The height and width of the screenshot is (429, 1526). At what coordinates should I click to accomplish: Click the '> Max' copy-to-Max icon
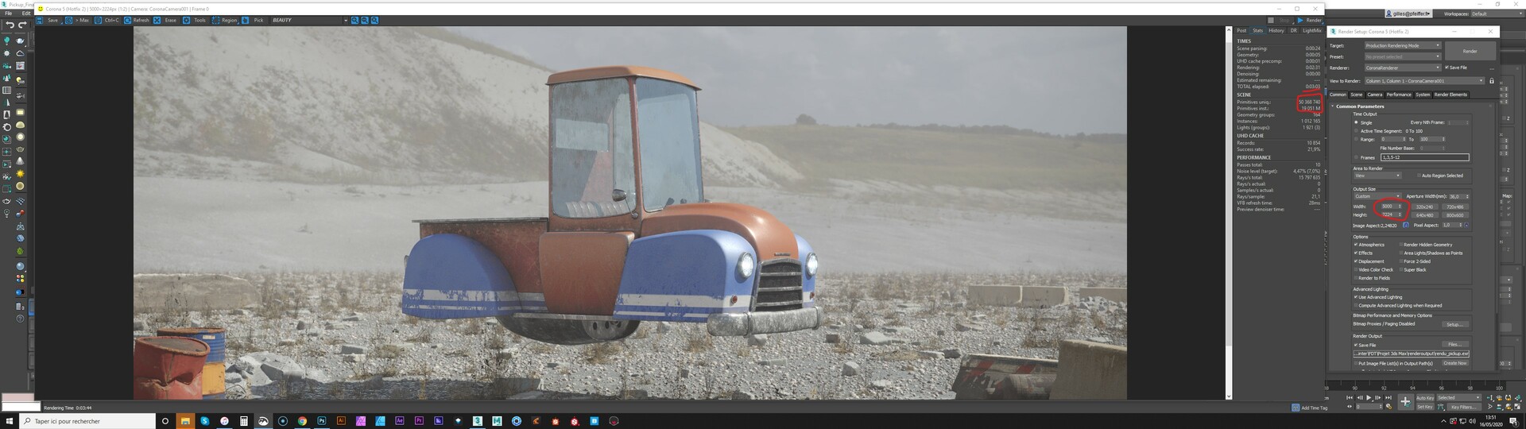click(x=69, y=20)
